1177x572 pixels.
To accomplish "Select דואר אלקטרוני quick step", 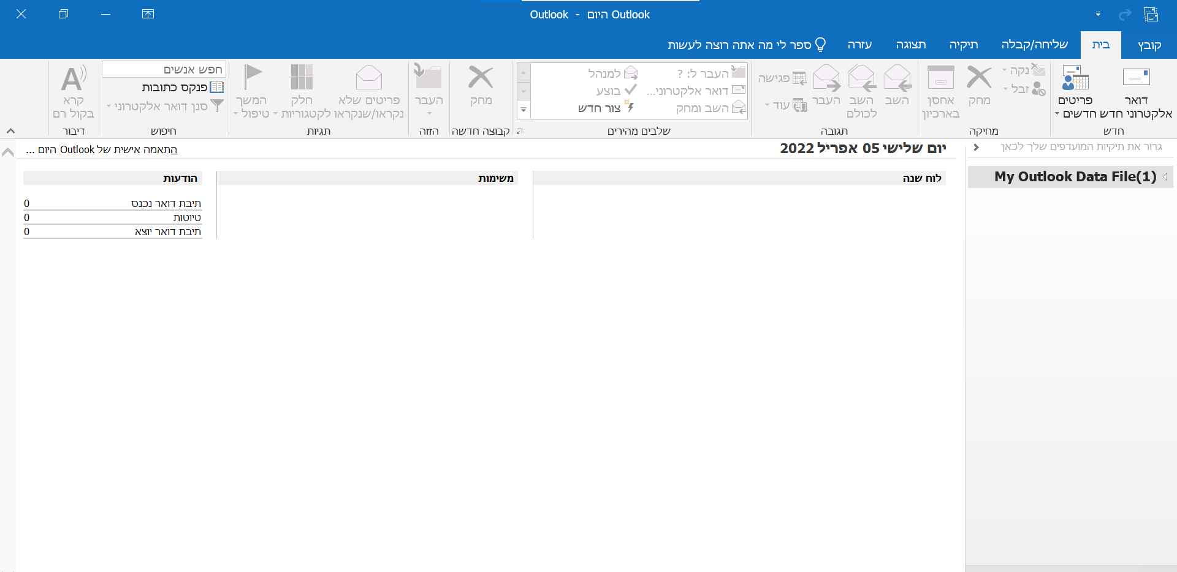I will click(696, 91).
